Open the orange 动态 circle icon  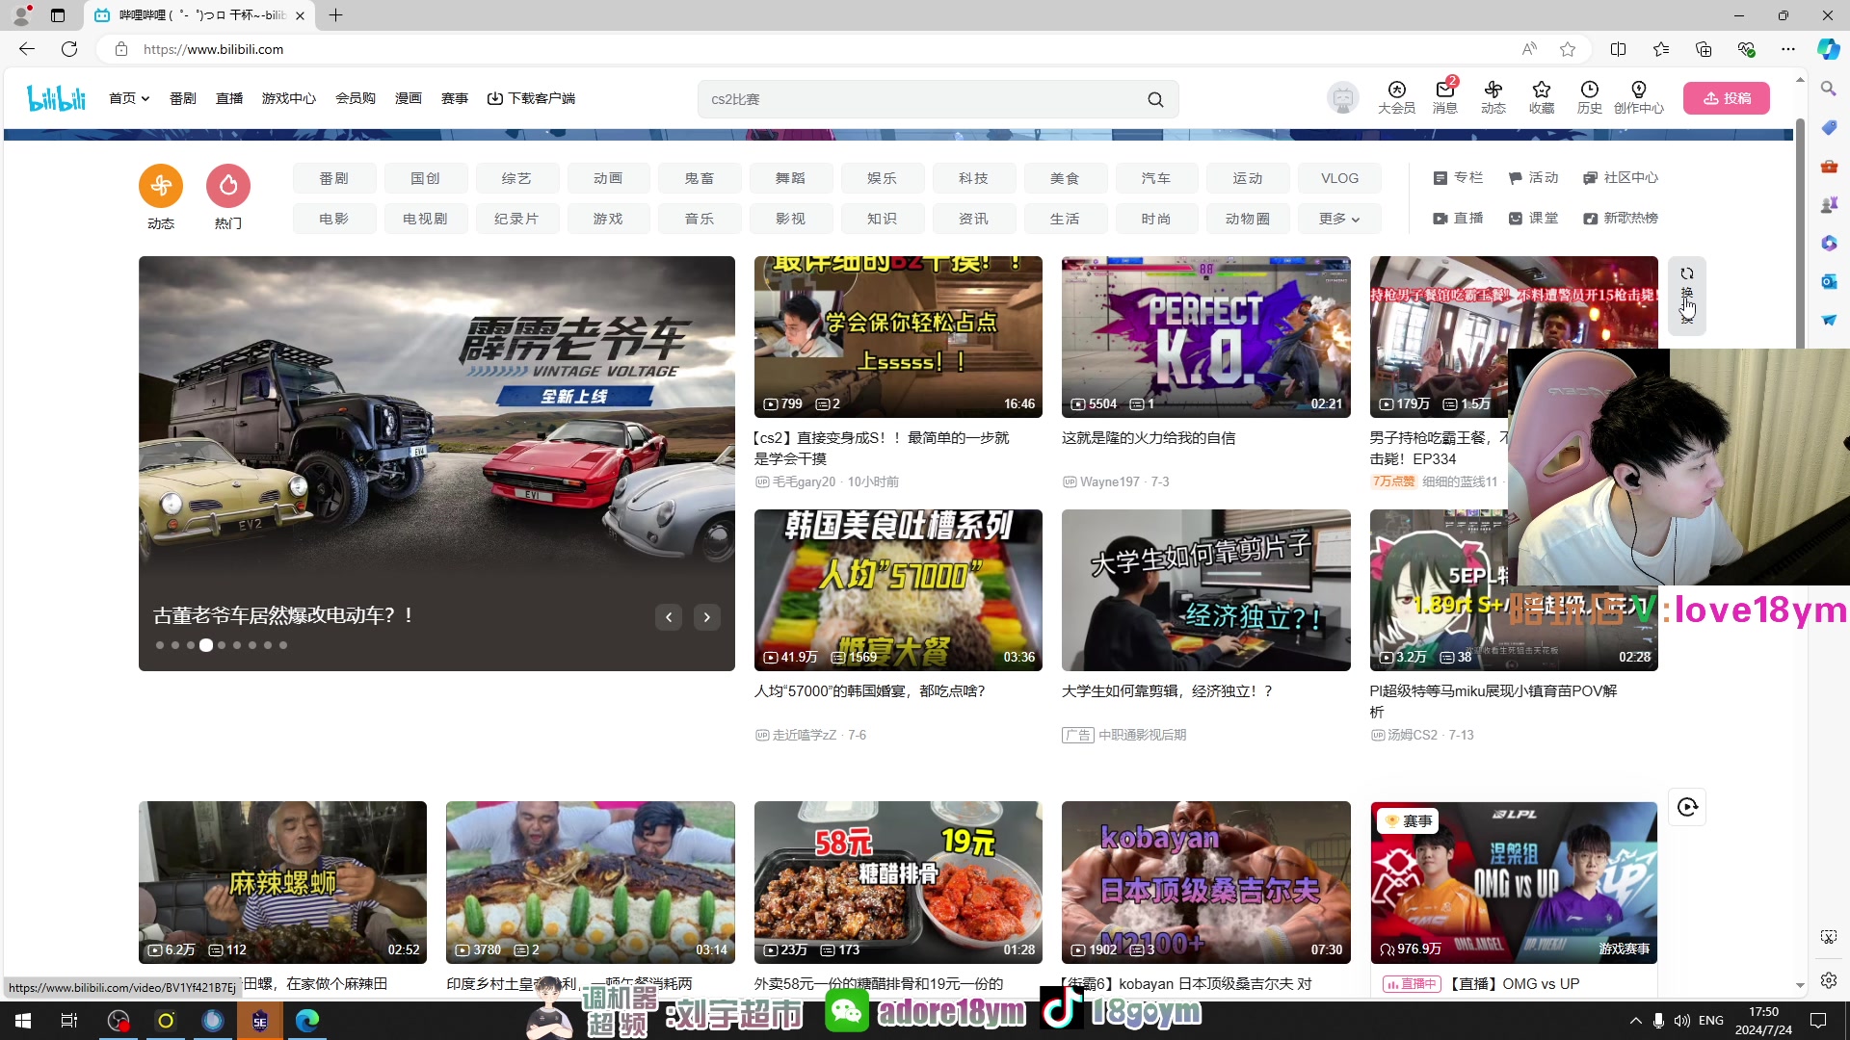pyautogui.click(x=161, y=186)
